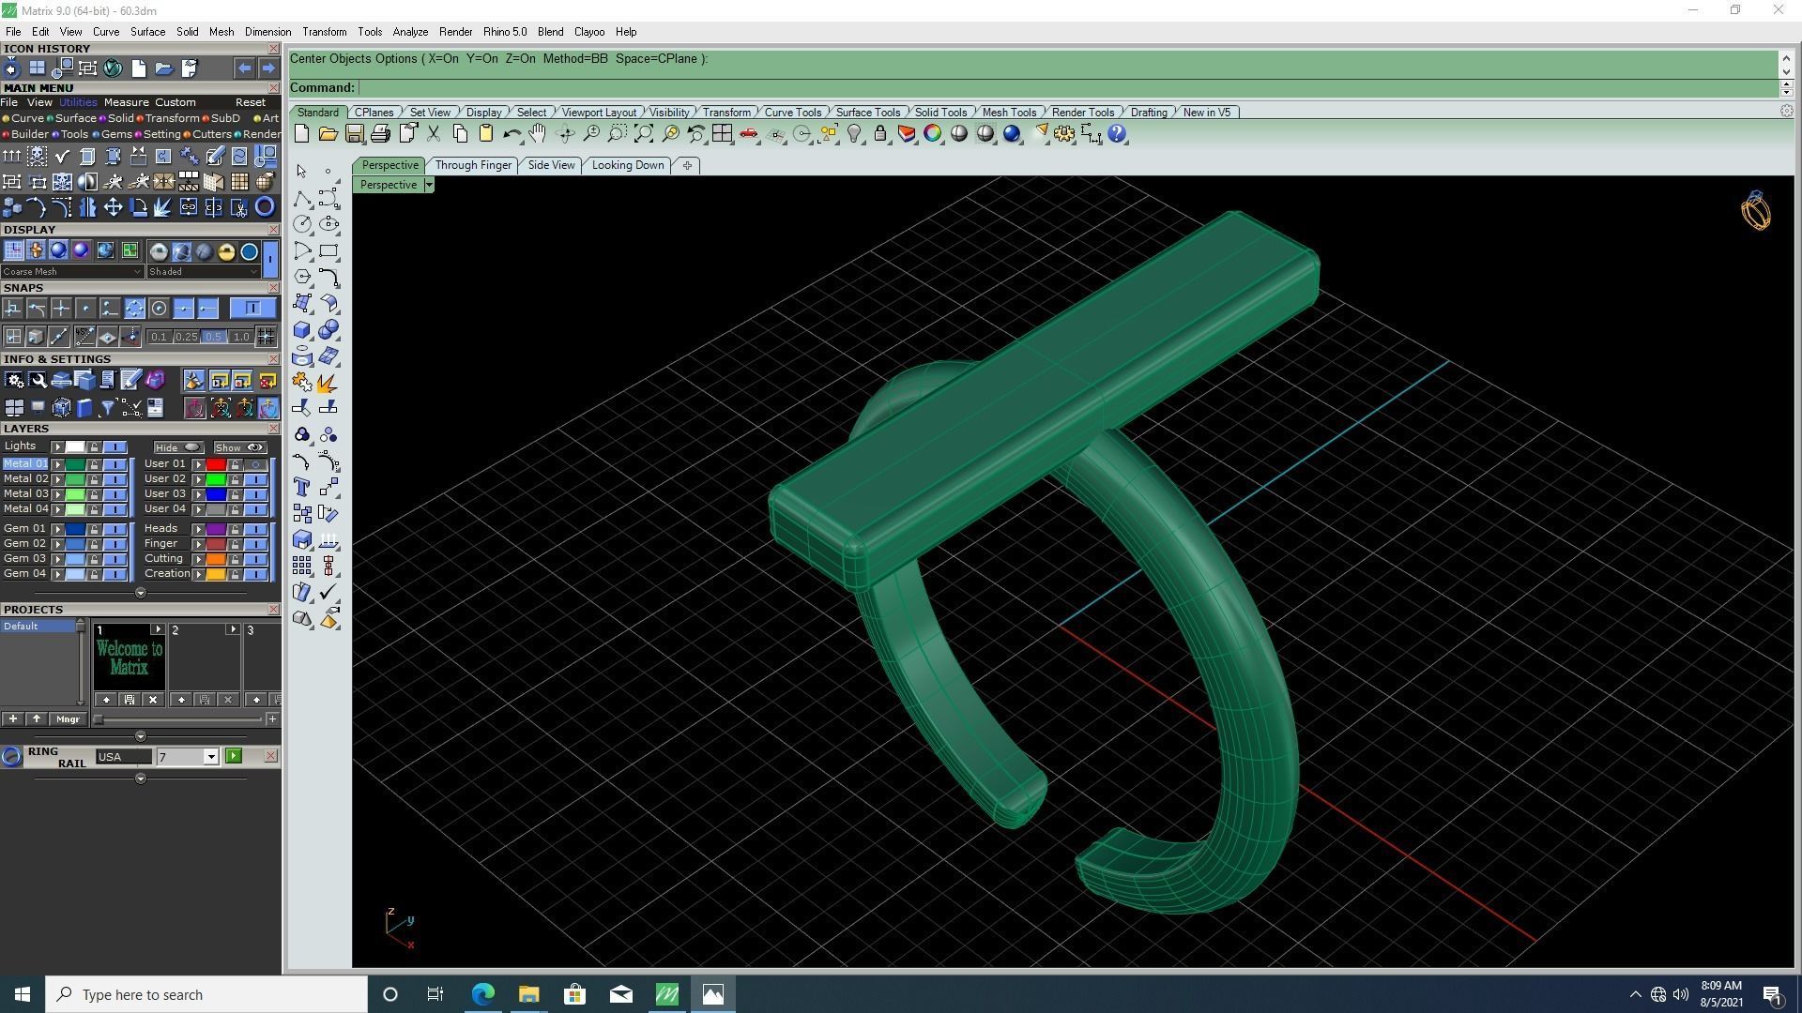The width and height of the screenshot is (1802, 1013).
Task: Open the Analyze menu
Action: point(410,32)
